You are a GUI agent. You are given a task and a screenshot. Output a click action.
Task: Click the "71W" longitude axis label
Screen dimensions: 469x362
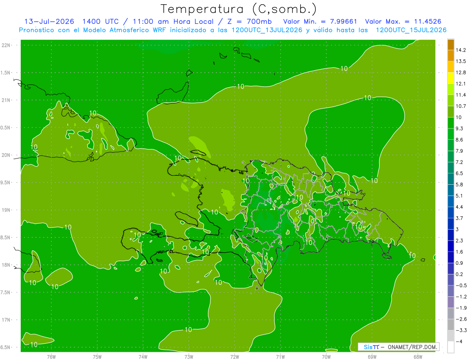tap(280, 357)
